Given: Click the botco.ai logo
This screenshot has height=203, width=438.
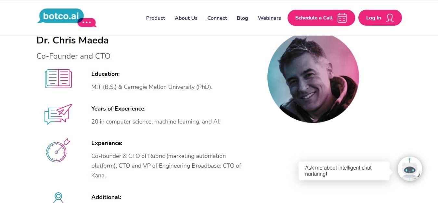Looking at the screenshot, I should click(67, 18).
